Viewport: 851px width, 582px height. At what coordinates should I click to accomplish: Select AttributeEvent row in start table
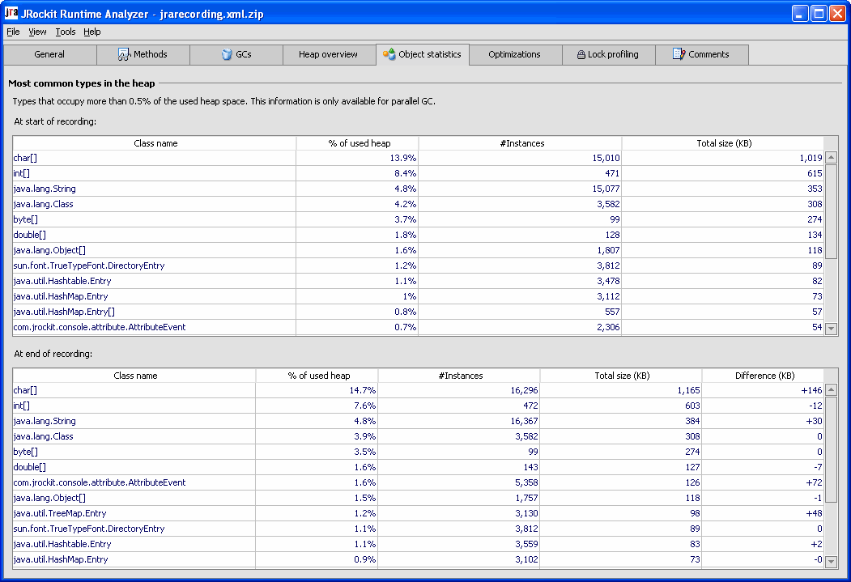pyautogui.click(x=419, y=327)
